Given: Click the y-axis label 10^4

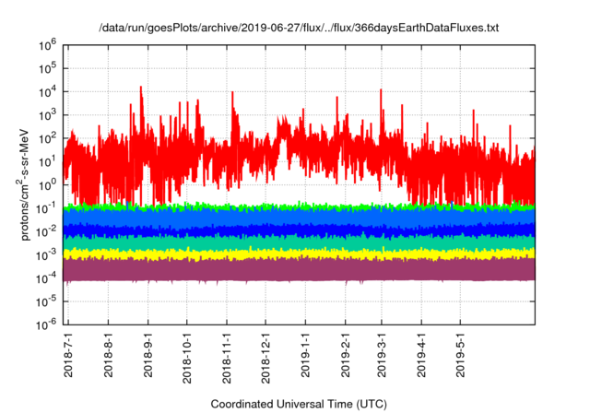Looking at the screenshot, I should (x=47, y=92).
